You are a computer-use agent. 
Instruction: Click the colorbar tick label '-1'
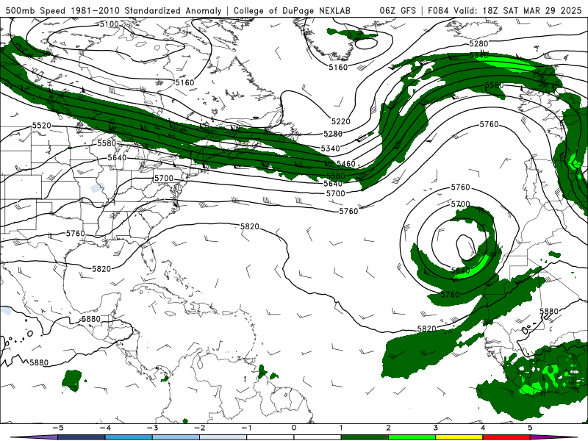click(247, 428)
